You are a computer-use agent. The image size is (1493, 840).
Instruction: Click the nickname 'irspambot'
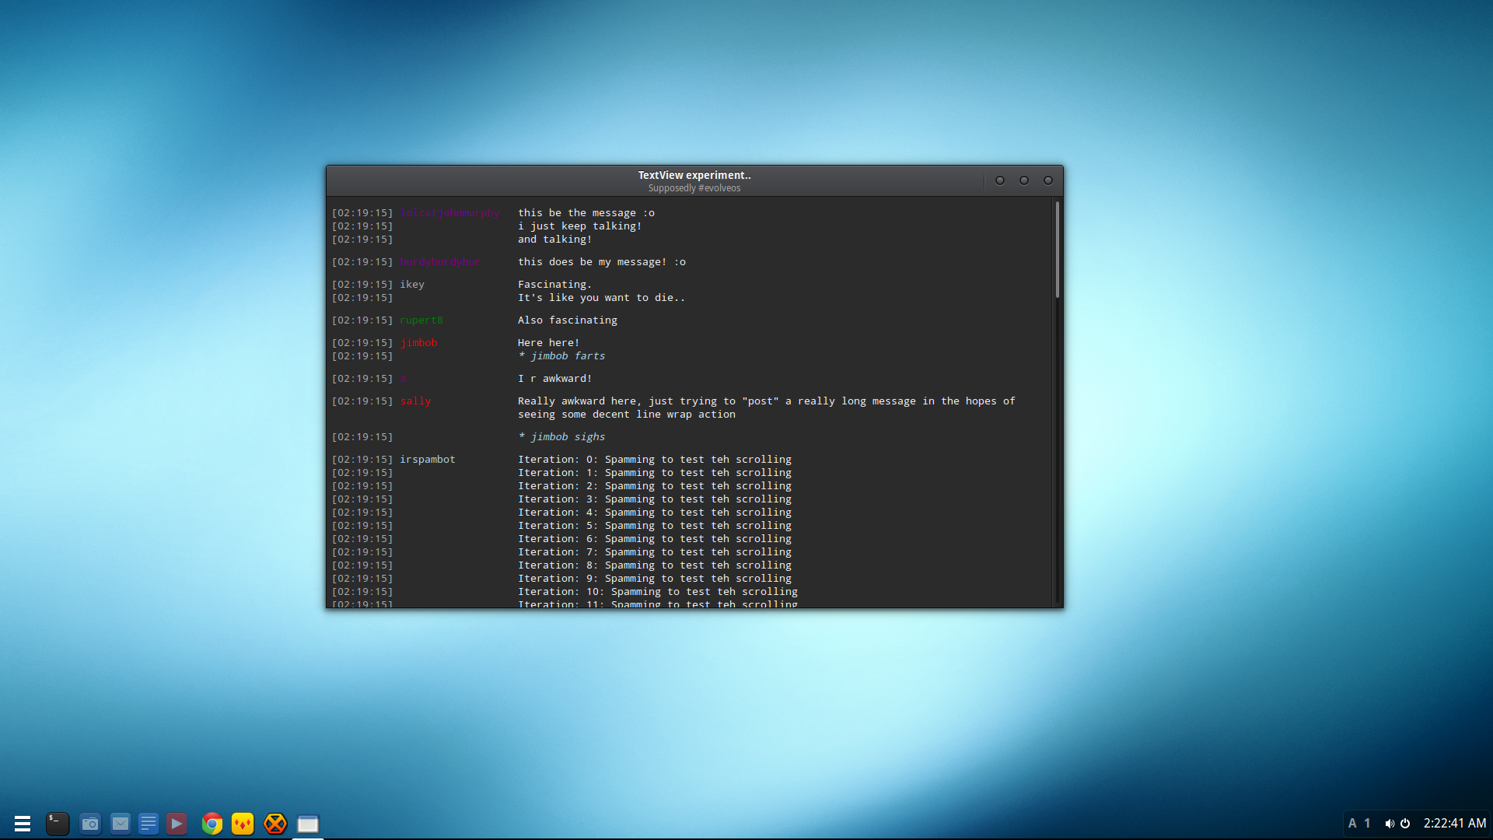(428, 460)
